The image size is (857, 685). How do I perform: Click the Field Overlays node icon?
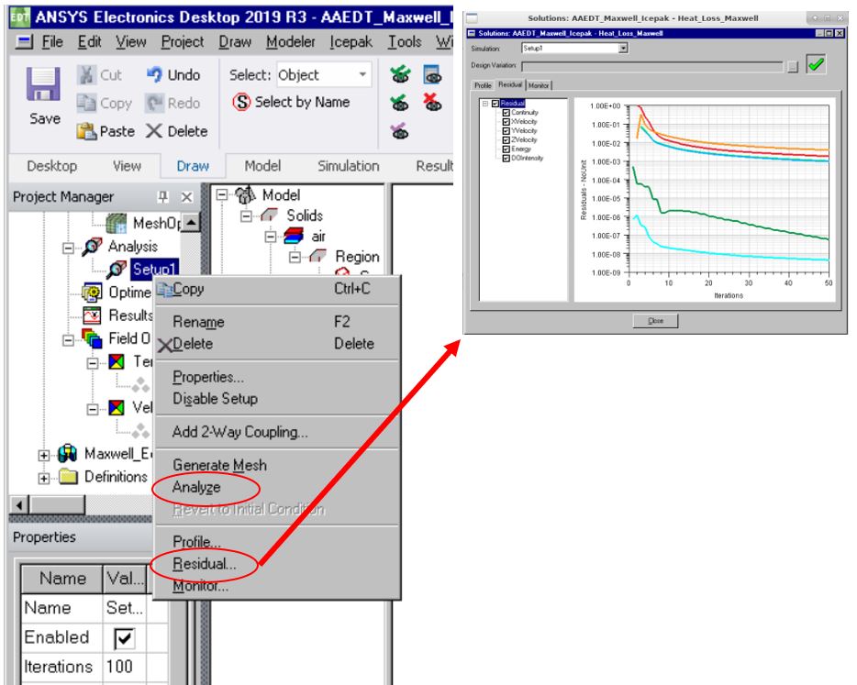point(91,338)
